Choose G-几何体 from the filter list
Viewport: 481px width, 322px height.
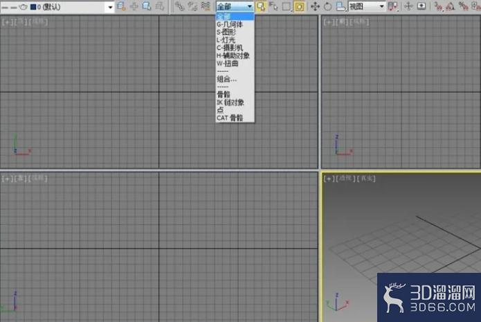point(235,24)
